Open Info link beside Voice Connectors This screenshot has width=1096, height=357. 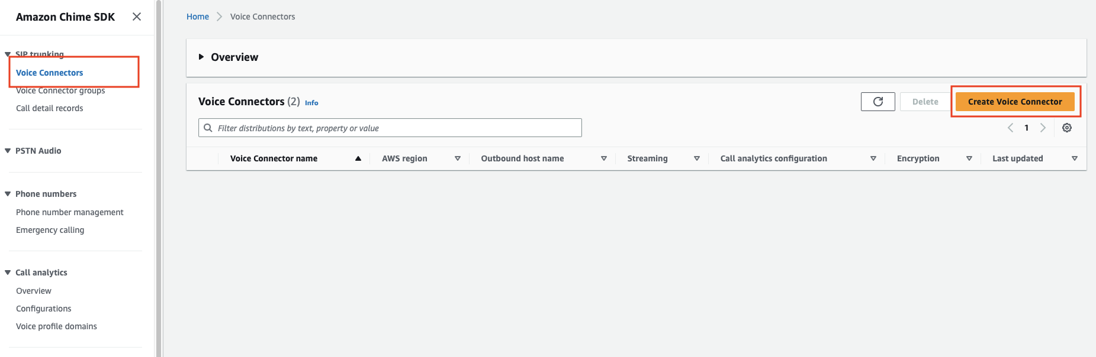(311, 103)
